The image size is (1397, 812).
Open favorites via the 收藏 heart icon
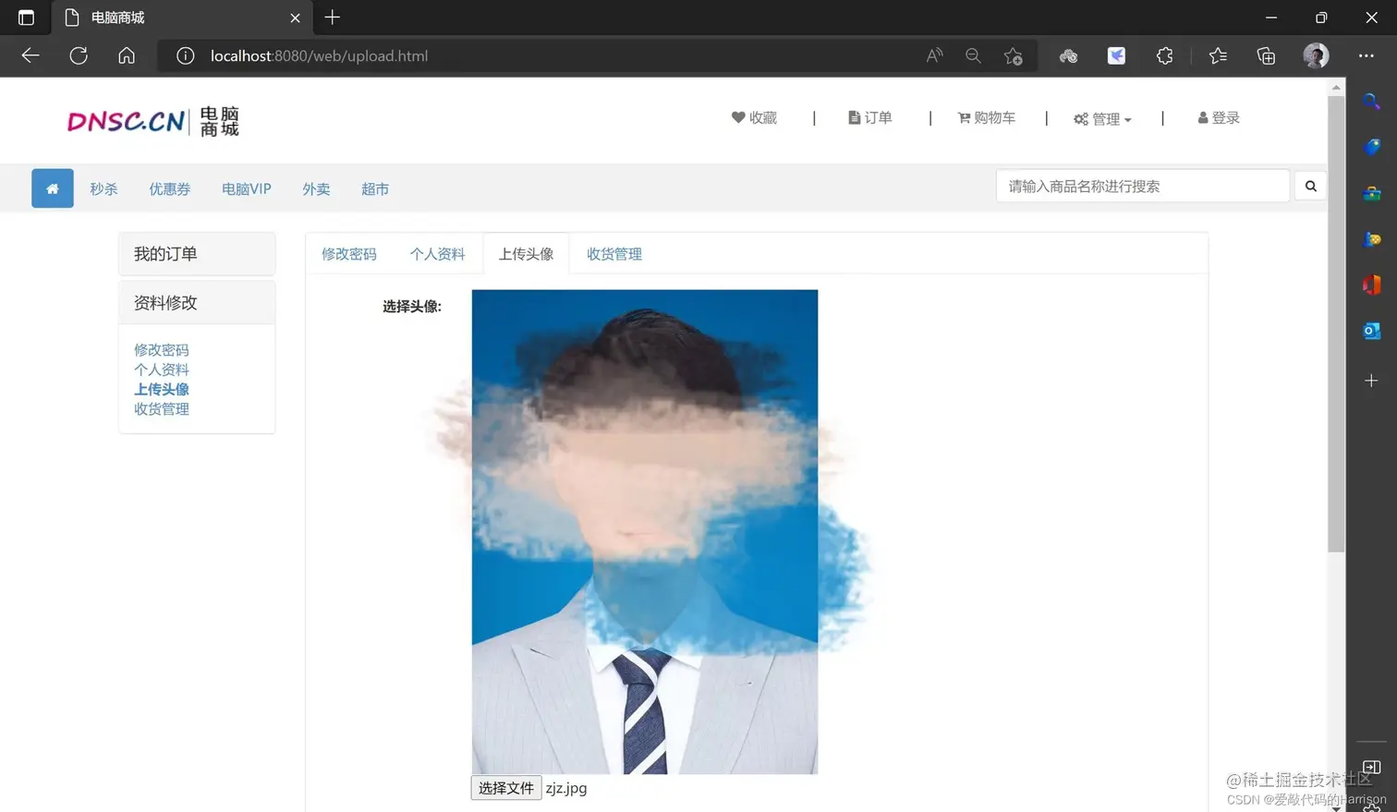point(738,117)
